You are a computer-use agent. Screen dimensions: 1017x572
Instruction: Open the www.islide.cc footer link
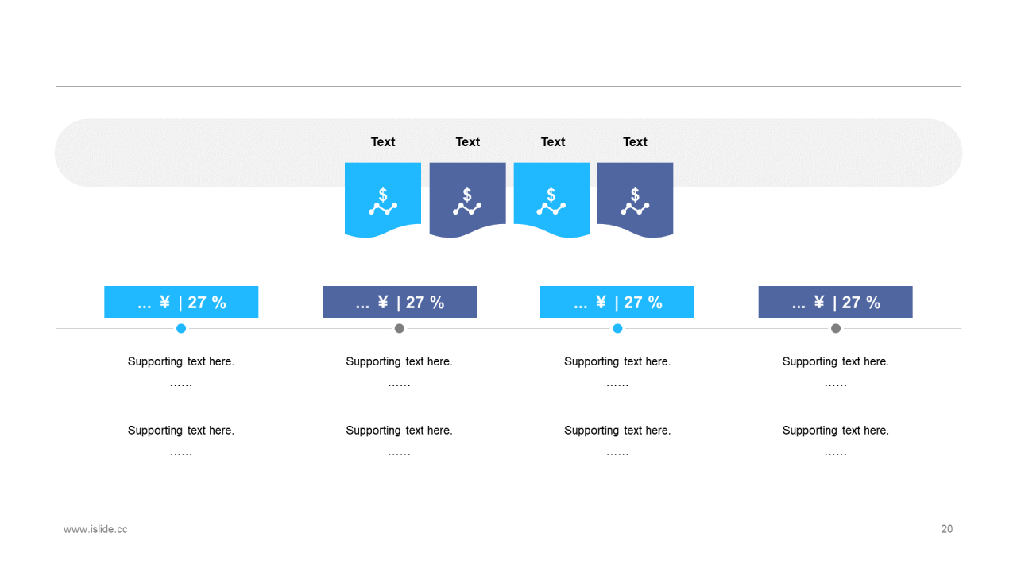95,529
